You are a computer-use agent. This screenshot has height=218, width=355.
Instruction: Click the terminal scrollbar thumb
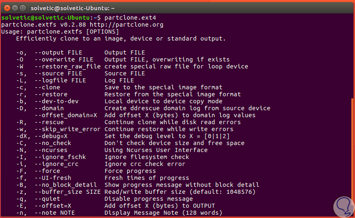(353, 156)
